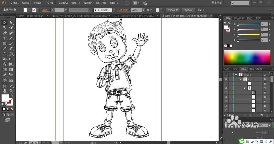Select the Blend tool
This screenshot has width=274, height=144.
[11, 75]
